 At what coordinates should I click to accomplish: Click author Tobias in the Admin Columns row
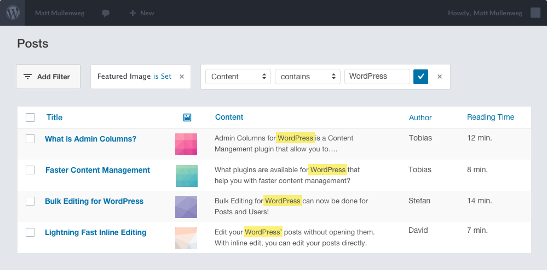[421, 138]
